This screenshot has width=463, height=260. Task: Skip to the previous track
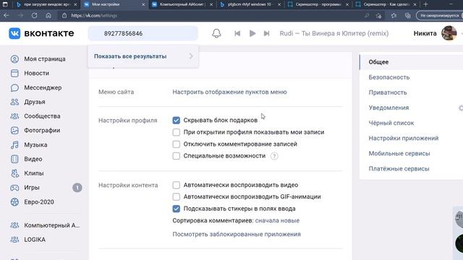[237, 33]
